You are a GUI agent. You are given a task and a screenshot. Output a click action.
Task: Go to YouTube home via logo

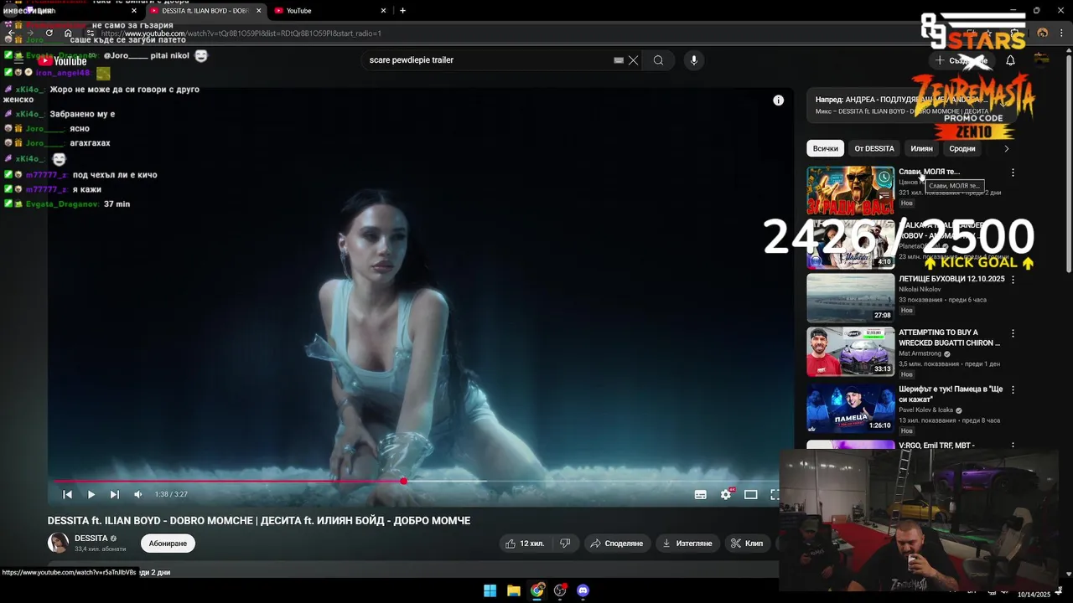pyautogui.click(x=62, y=60)
